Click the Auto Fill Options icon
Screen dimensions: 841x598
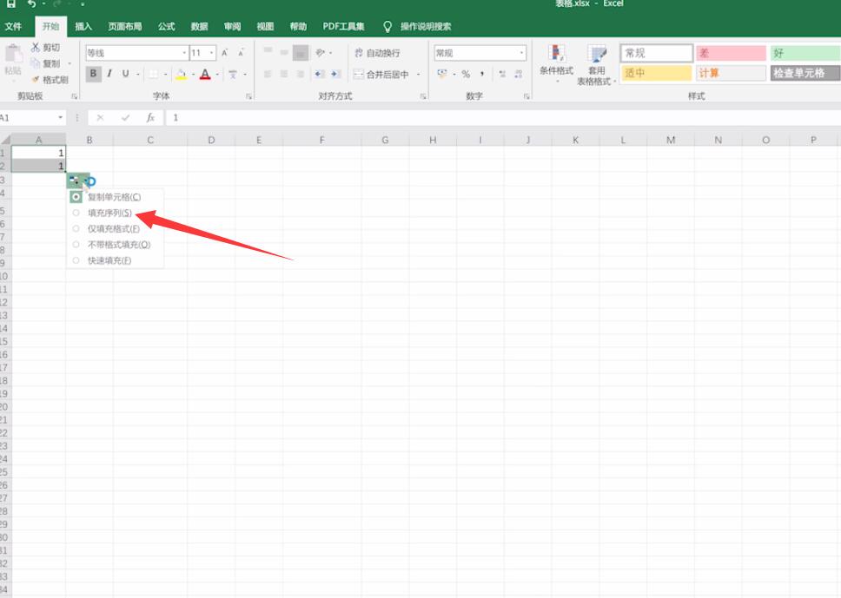coord(74,180)
